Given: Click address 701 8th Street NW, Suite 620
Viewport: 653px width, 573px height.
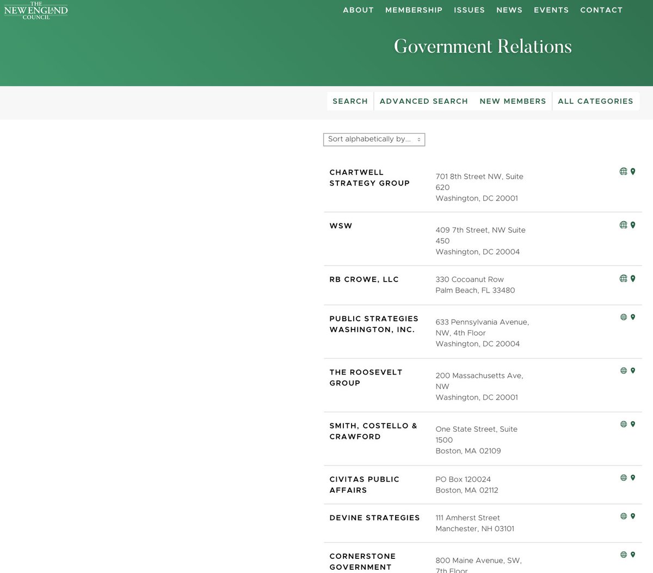Looking at the screenshot, I should (x=479, y=182).
